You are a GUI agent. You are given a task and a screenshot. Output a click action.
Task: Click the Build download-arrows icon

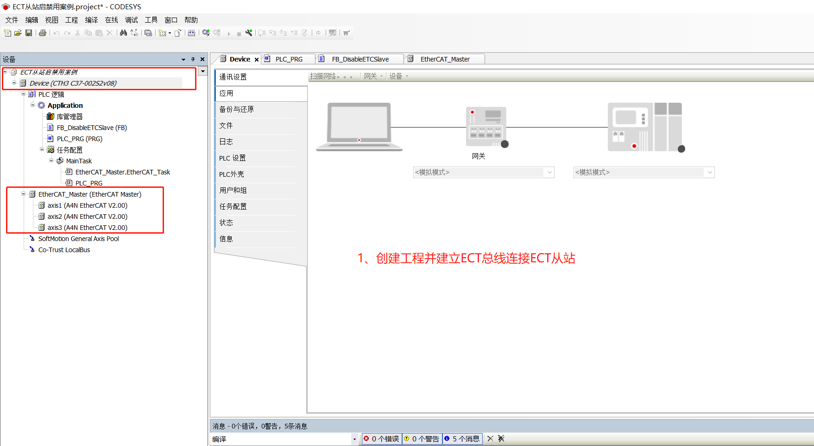coord(191,33)
